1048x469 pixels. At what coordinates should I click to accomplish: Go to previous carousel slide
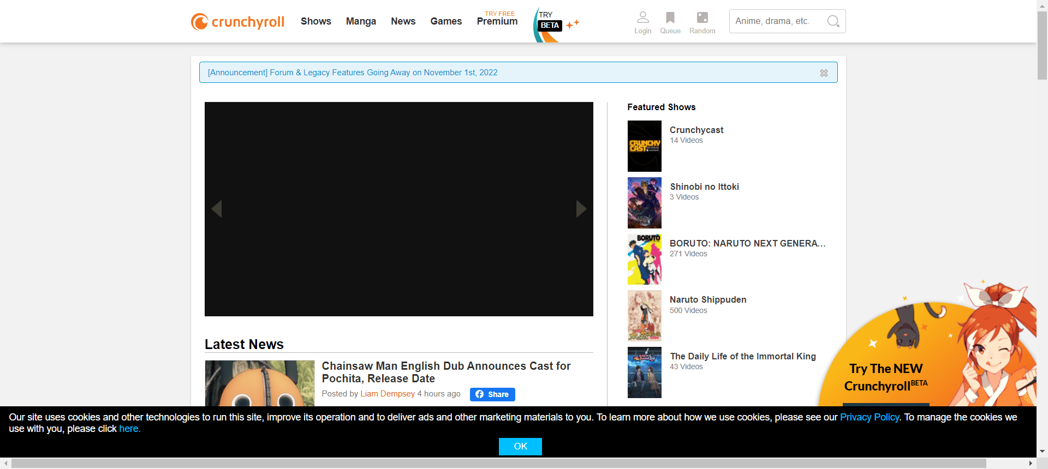coord(217,208)
